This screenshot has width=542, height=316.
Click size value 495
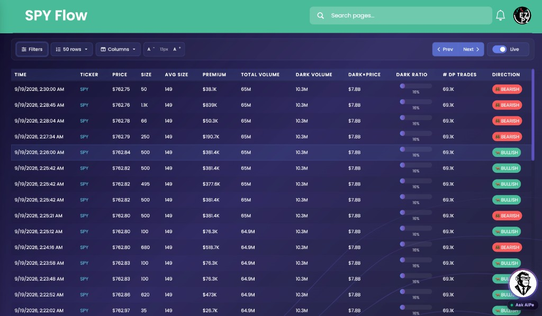coord(145,184)
